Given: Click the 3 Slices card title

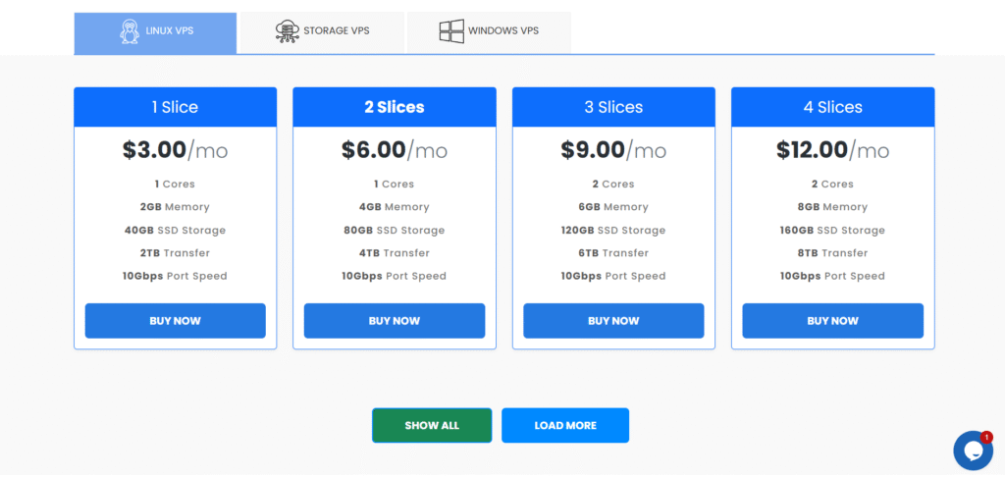Looking at the screenshot, I should [x=613, y=107].
